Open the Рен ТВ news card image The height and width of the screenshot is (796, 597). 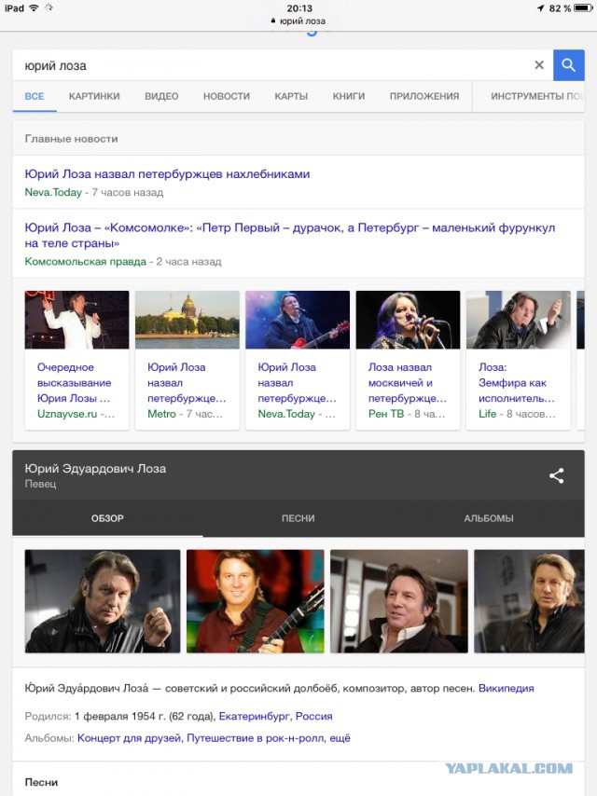[408, 320]
